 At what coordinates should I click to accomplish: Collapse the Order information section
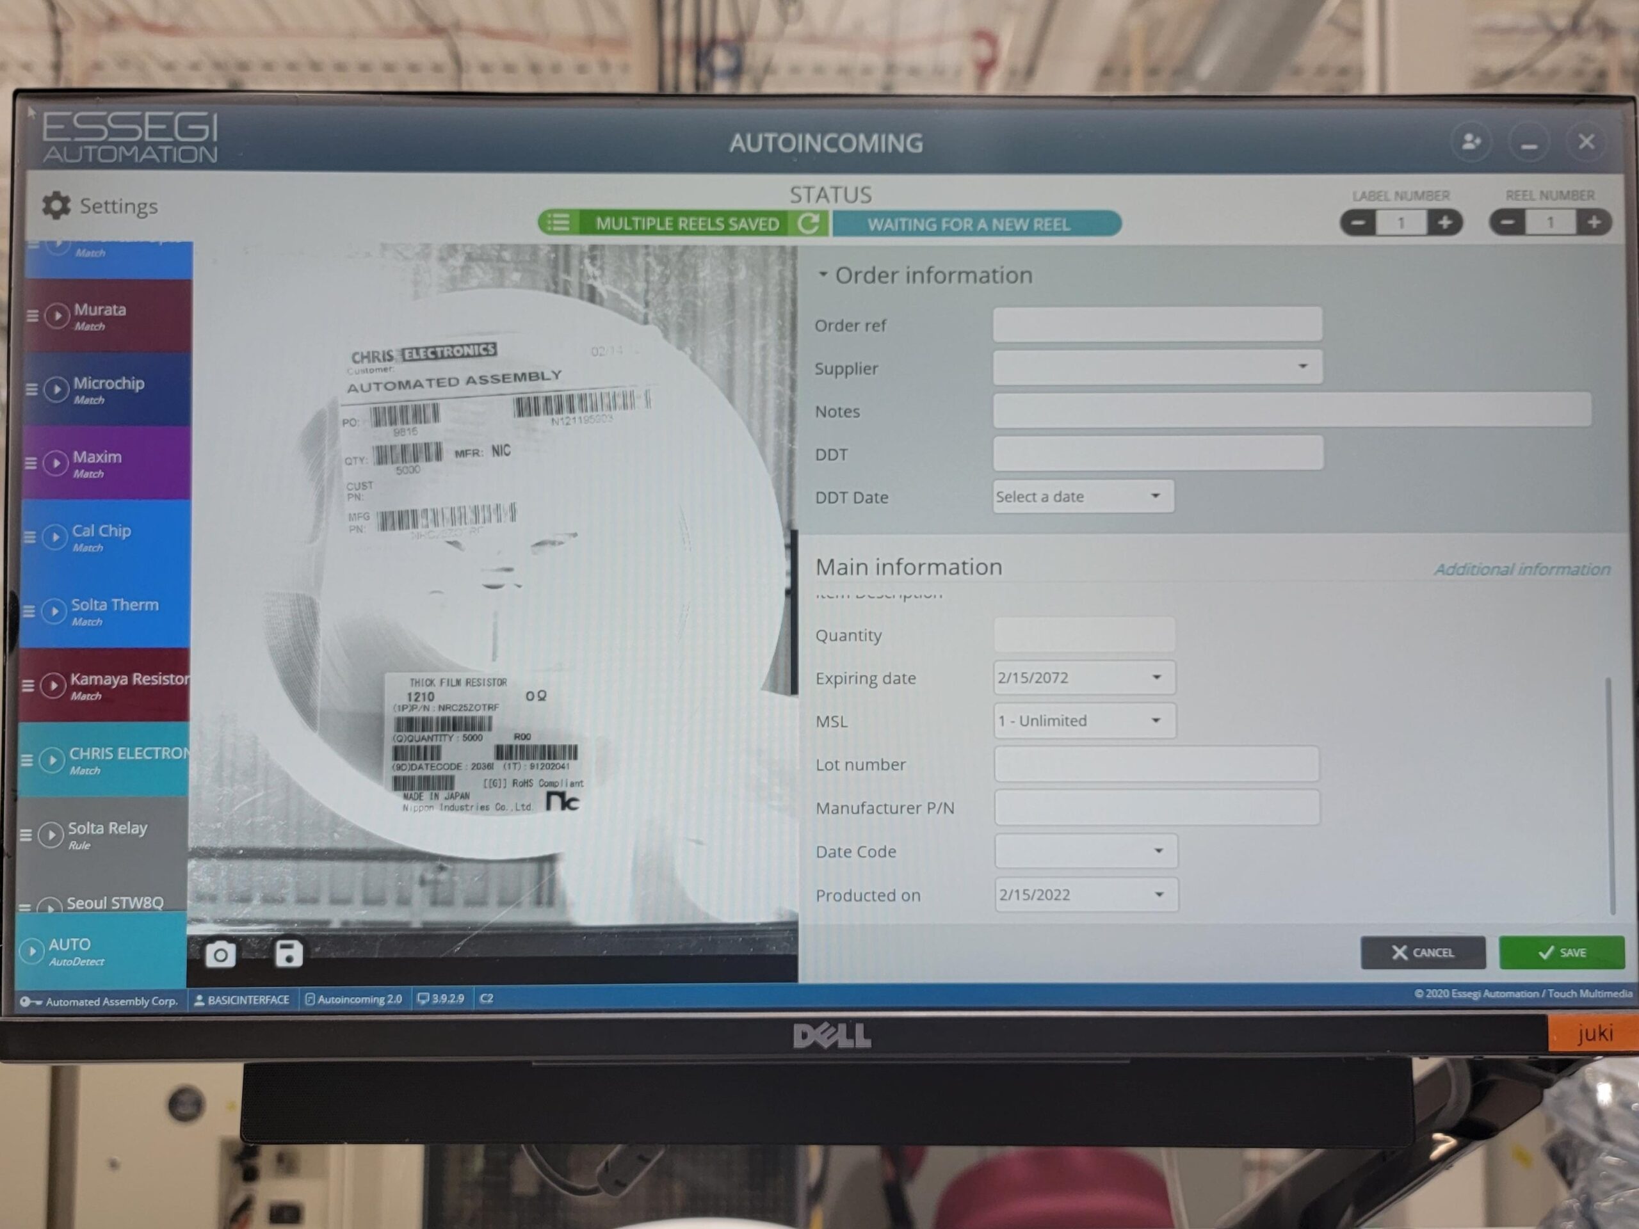point(823,275)
